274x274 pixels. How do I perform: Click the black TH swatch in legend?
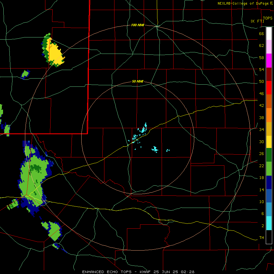[x=269, y=237]
